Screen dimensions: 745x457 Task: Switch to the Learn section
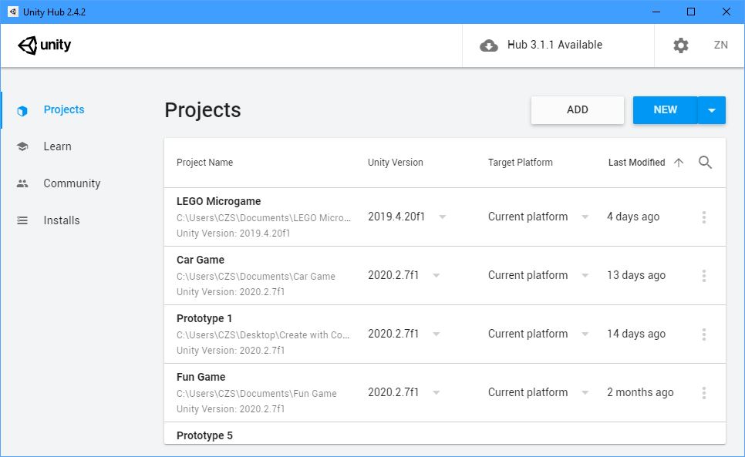click(x=57, y=146)
